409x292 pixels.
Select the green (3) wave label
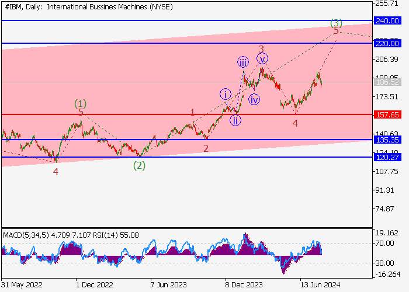(336, 23)
